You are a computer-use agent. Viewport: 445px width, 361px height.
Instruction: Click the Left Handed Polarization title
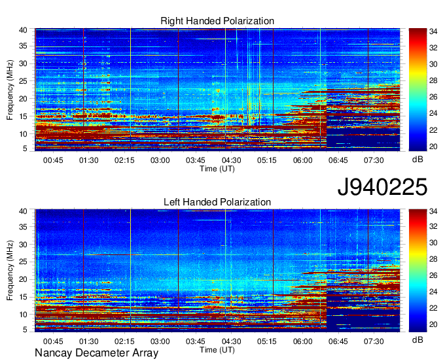(217, 202)
